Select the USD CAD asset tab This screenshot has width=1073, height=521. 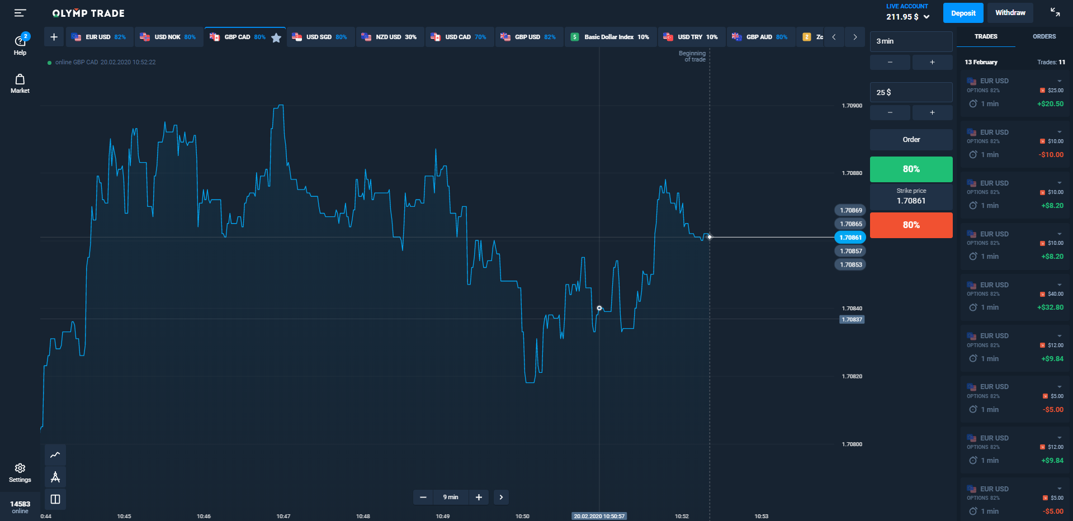pyautogui.click(x=459, y=37)
